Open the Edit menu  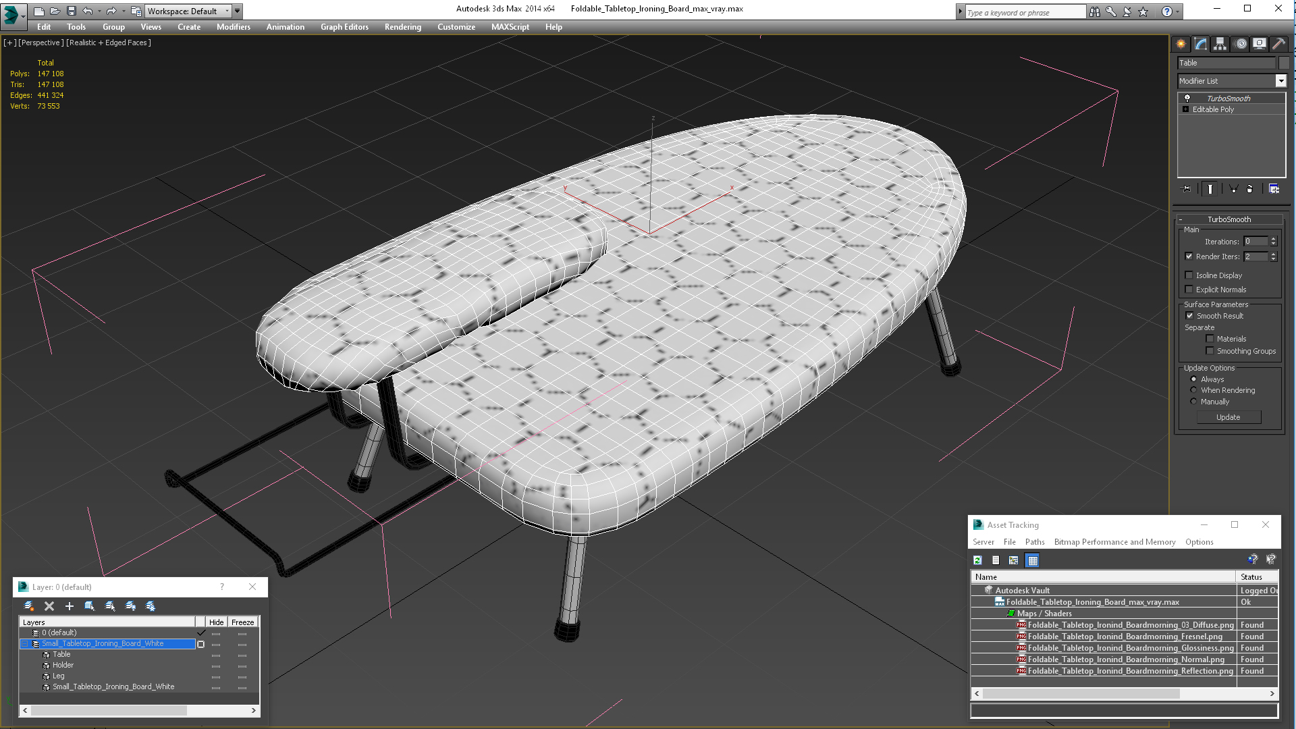[44, 27]
